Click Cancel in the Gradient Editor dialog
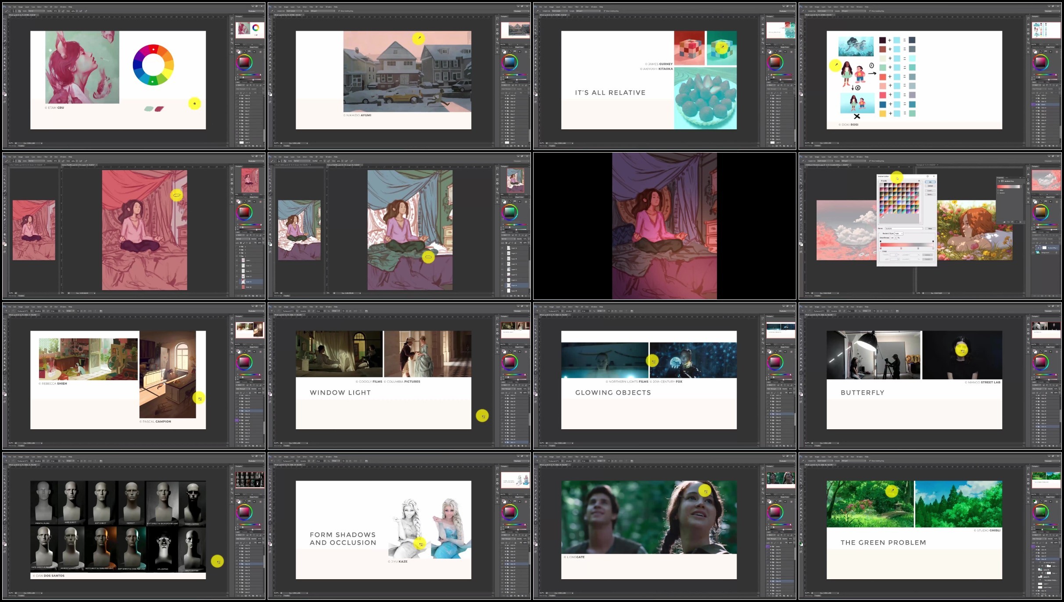 [x=930, y=186]
